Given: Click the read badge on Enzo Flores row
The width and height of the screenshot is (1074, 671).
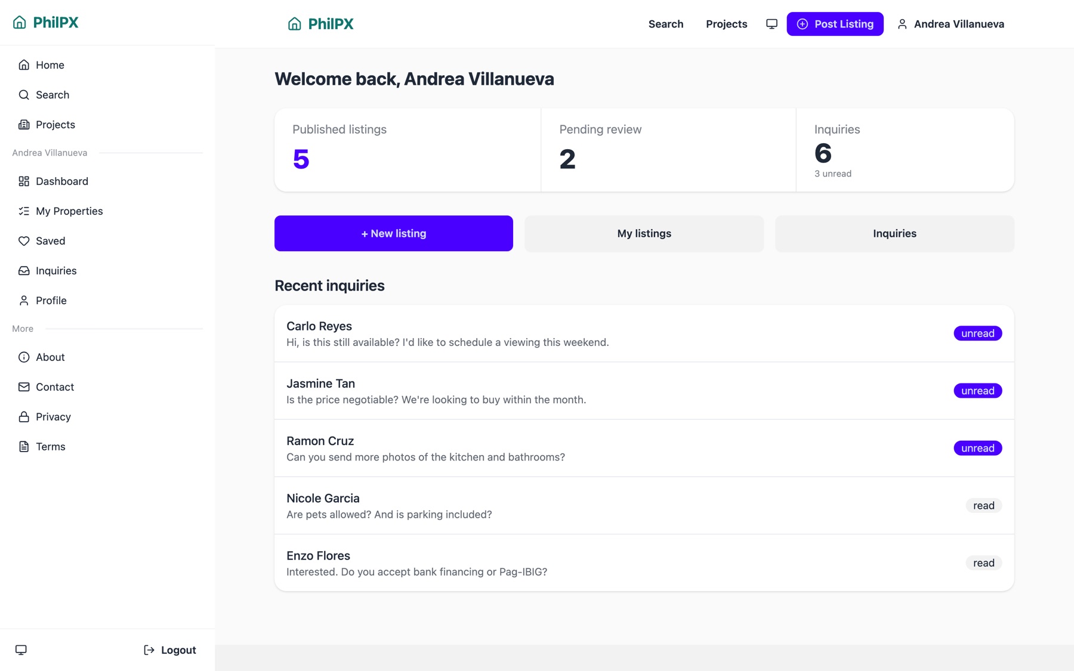Looking at the screenshot, I should 983,562.
